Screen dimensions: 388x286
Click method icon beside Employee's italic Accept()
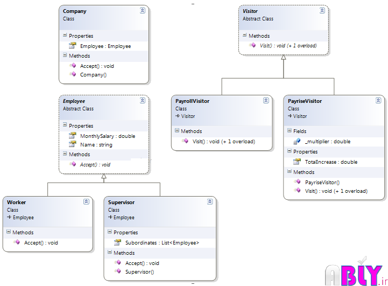pyautogui.click(x=73, y=164)
